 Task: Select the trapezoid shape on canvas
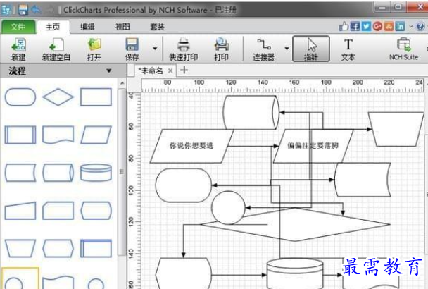tap(396, 129)
